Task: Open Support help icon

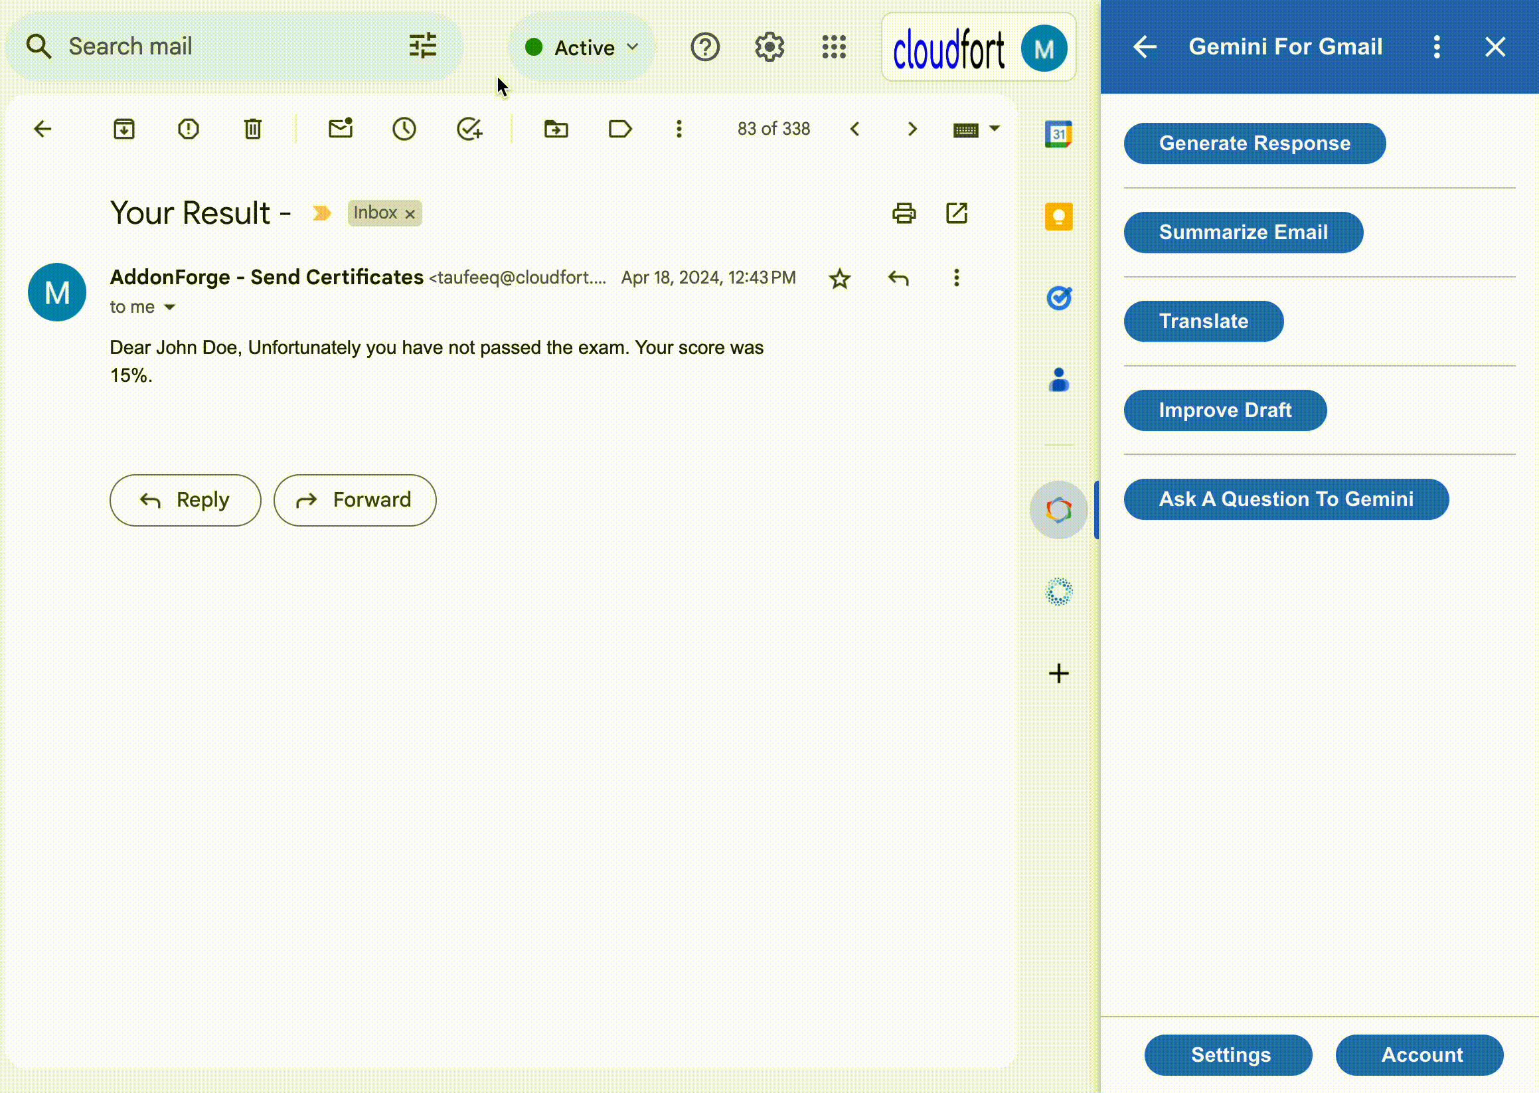Action: tap(704, 47)
